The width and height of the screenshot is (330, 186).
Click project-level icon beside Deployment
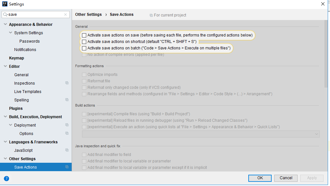(67, 125)
